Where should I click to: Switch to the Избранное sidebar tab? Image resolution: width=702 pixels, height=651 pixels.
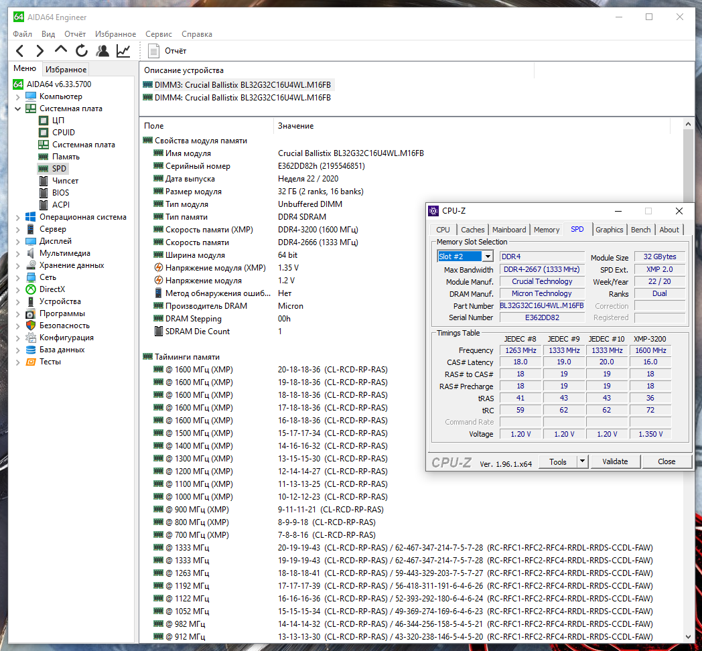tap(66, 69)
